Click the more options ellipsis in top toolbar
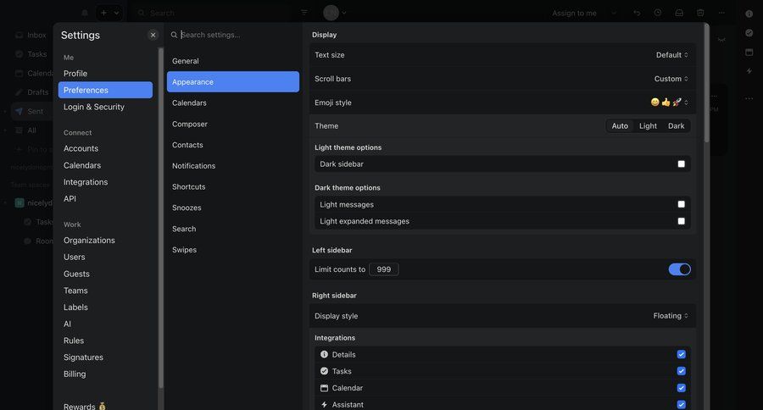 (x=721, y=14)
